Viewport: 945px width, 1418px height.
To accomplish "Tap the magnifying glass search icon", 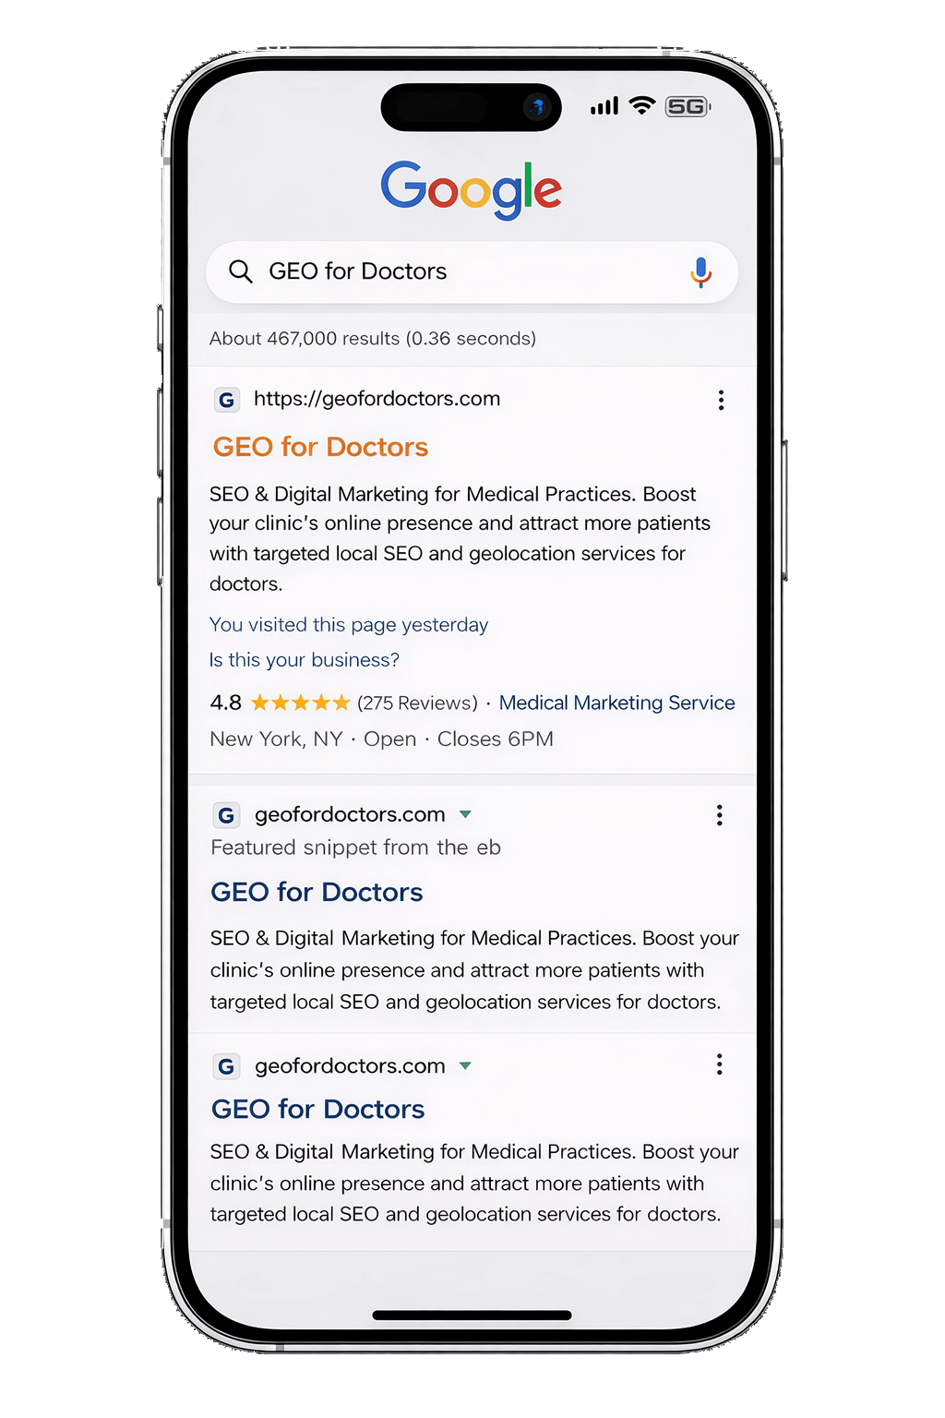I will [x=241, y=271].
